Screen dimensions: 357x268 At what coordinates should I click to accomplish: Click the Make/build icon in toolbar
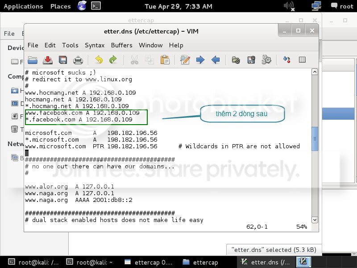click(286, 60)
